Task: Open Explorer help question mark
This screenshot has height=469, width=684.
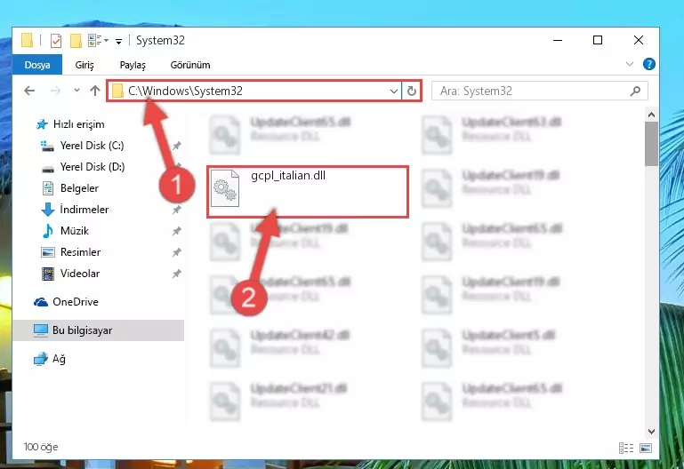Action: click(x=648, y=64)
